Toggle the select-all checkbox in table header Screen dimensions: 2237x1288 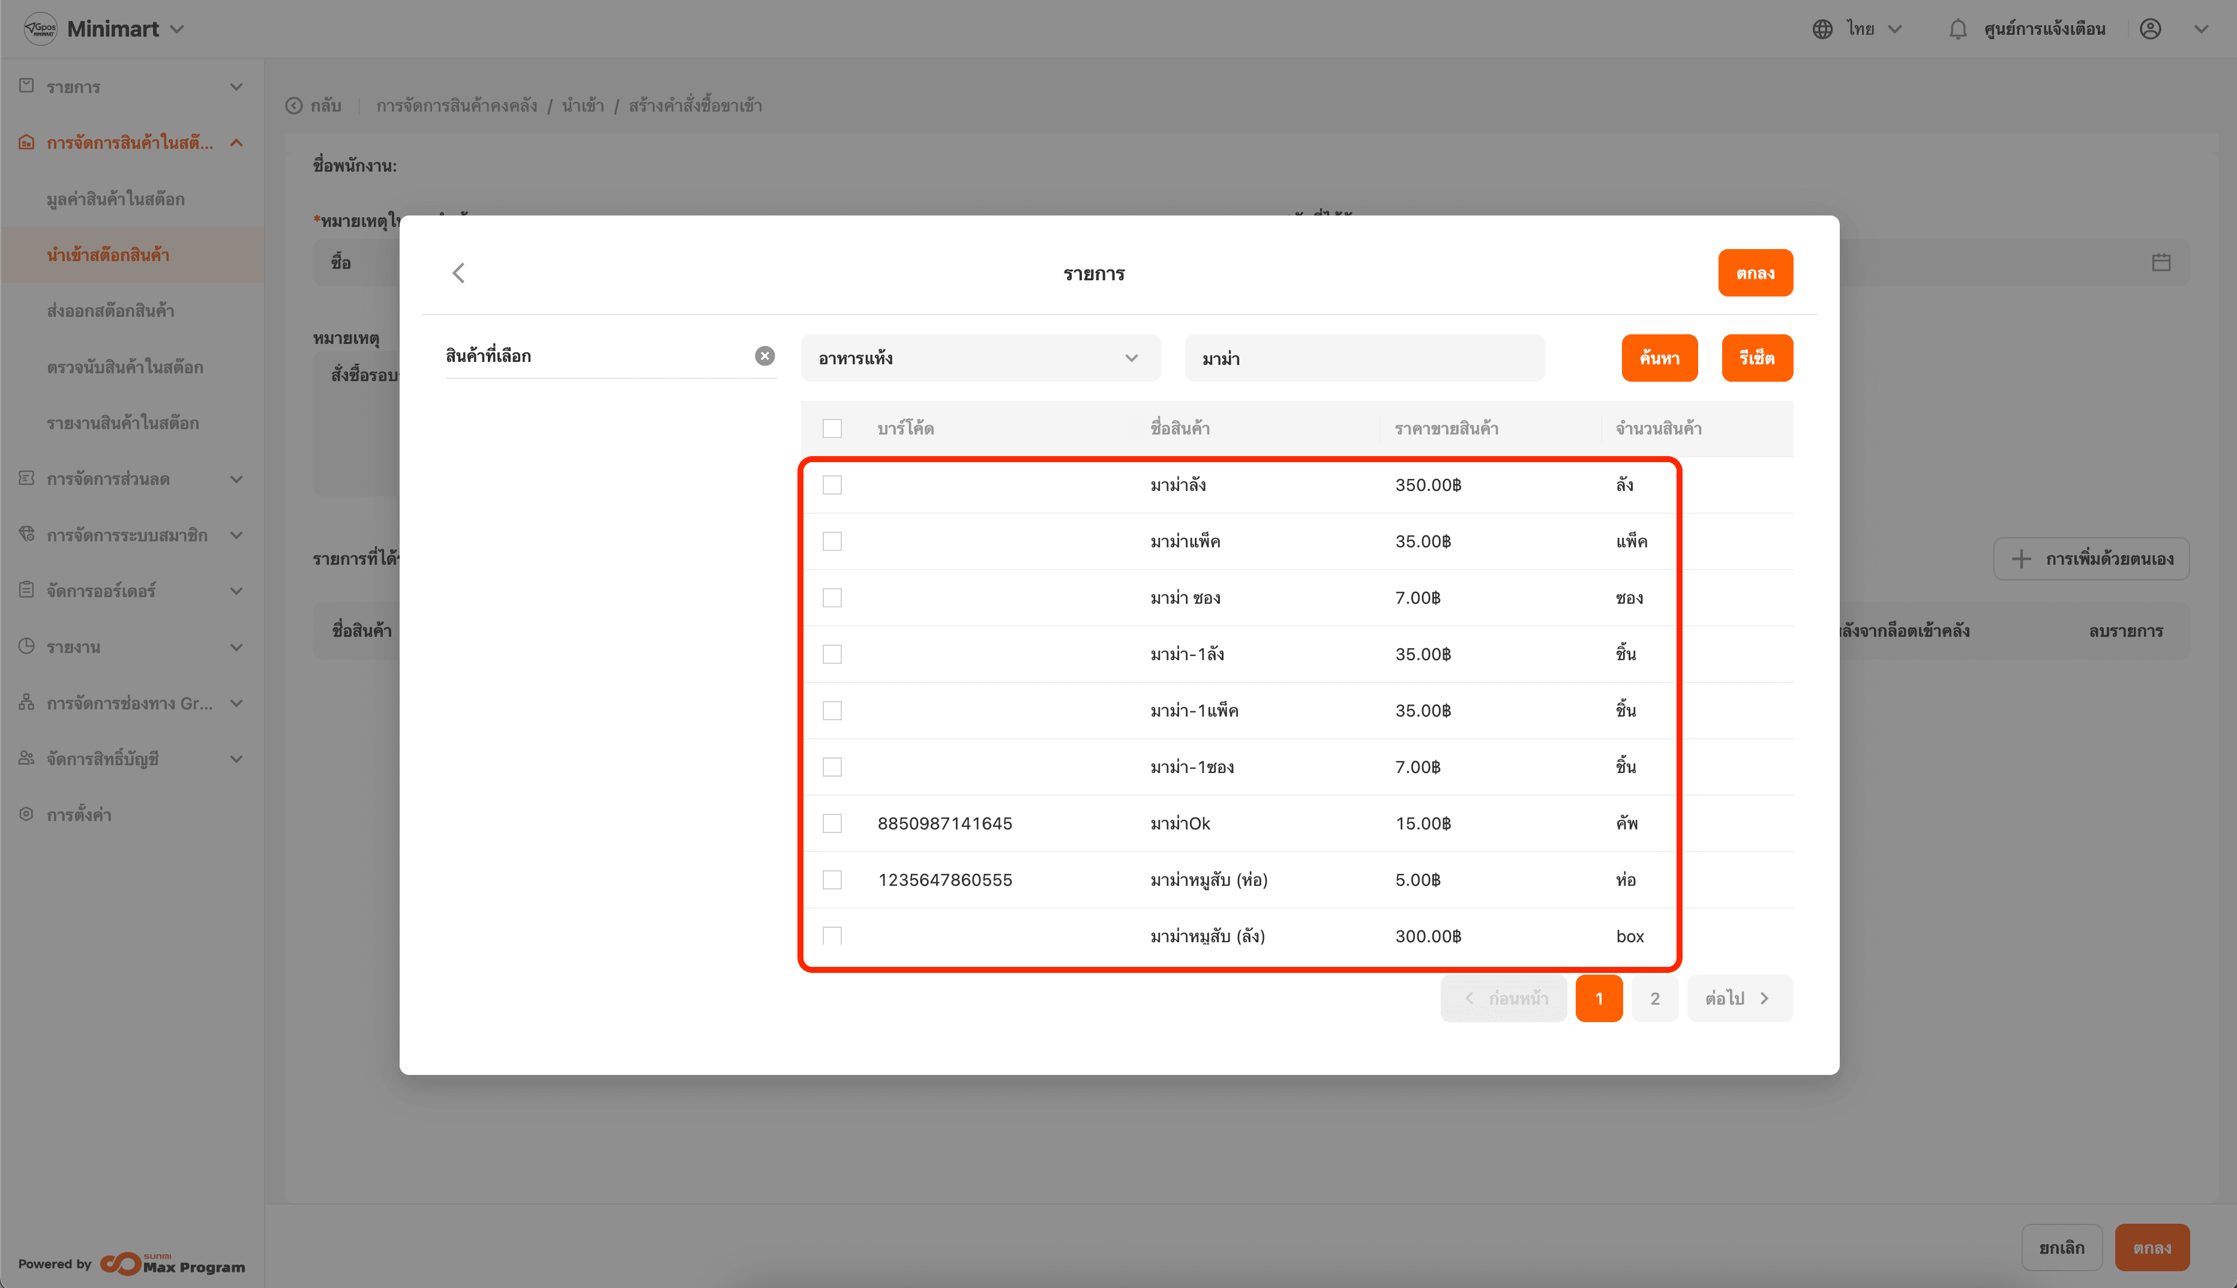(x=832, y=428)
